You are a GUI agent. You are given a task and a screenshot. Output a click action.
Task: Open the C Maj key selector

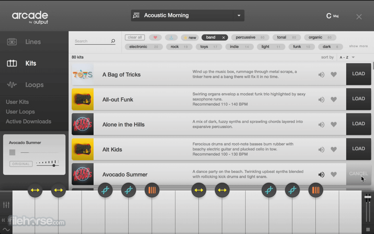click(332, 16)
